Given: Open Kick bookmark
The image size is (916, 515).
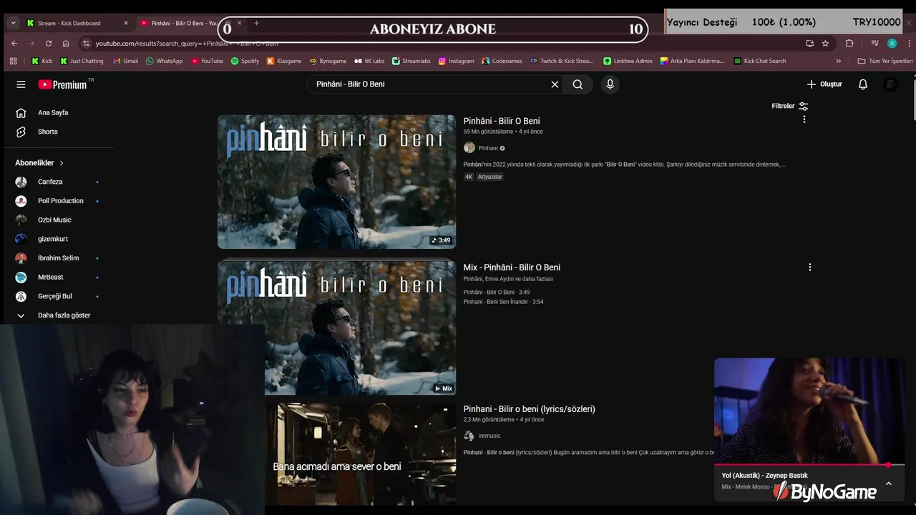Looking at the screenshot, I should point(42,61).
